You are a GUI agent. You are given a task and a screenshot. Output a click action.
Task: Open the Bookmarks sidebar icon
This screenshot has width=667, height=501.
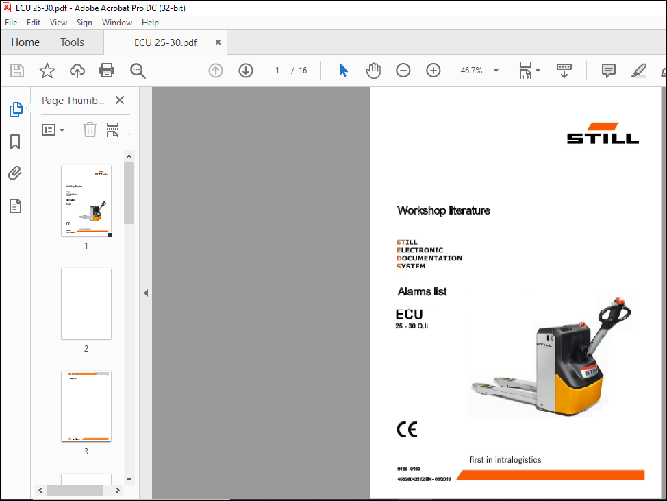coord(15,142)
